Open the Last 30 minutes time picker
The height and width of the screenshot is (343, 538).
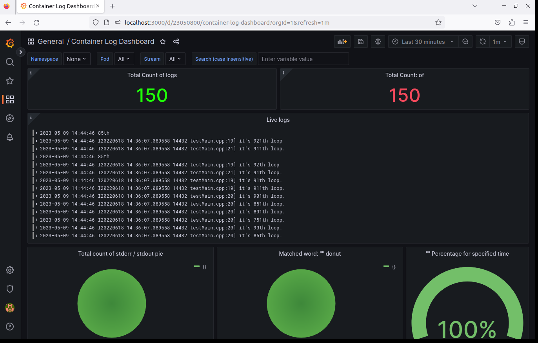coord(423,42)
